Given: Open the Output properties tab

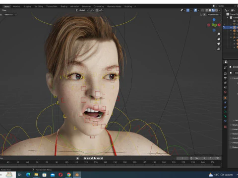Looking at the screenshot, I should (x=225, y=78).
